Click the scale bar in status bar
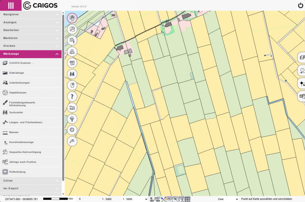This screenshot has height=202, width=305. (58, 199)
